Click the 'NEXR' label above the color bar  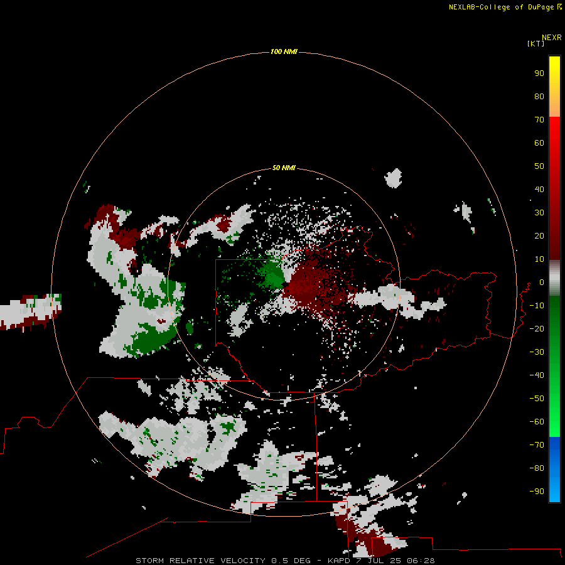coord(551,38)
